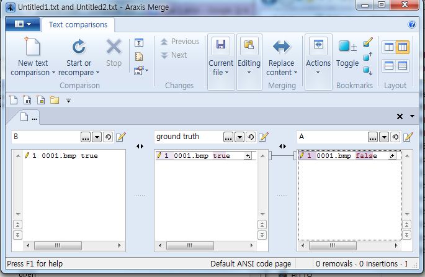Screen dimensions: 425x277
Task: Click the A pane horizontal scrollbar thumb
Action: coord(333,246)
